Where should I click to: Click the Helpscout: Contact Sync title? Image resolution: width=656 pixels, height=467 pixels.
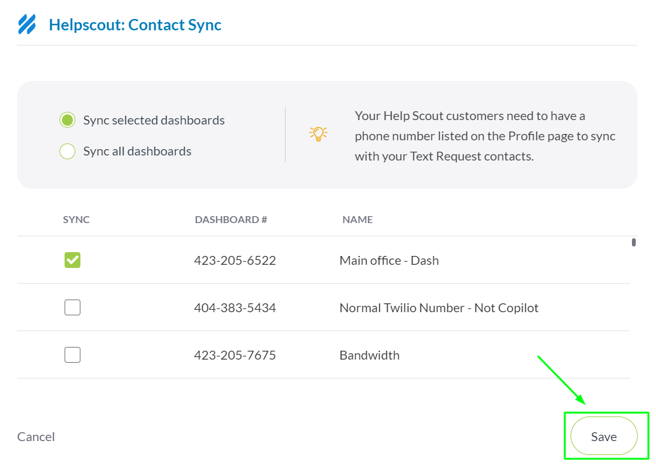point(135,25)
